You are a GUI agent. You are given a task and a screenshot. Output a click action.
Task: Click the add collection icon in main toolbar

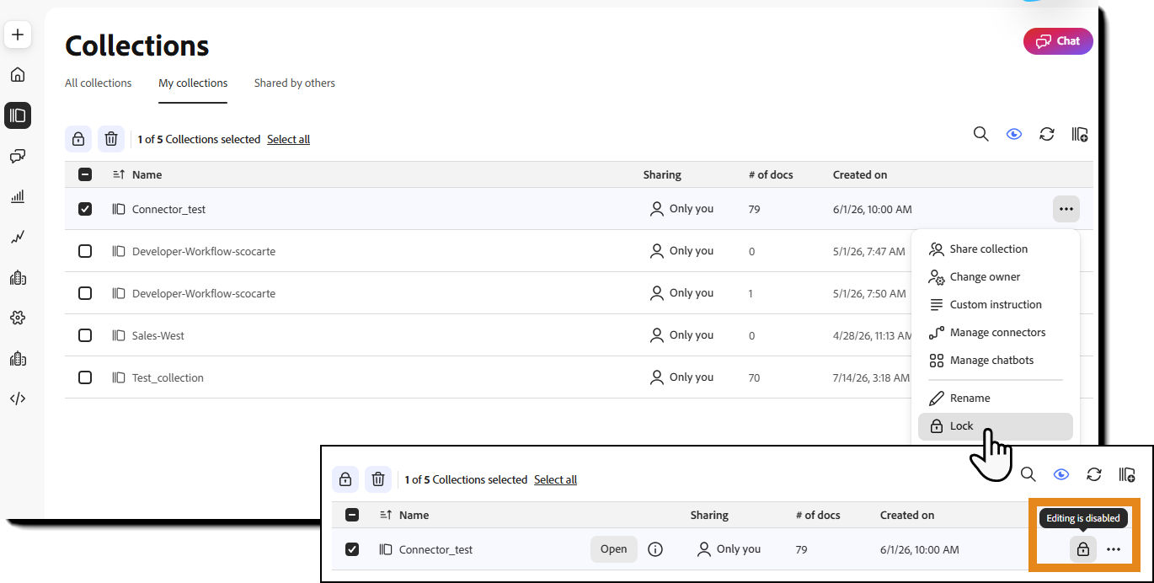(1080, 134)
